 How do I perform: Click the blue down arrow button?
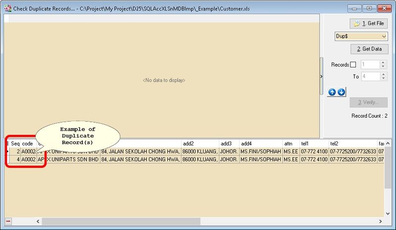pos(341,92)
